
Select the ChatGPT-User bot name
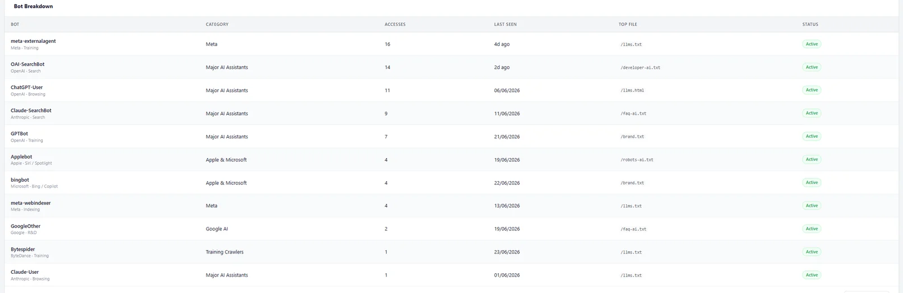coord(27,88)
